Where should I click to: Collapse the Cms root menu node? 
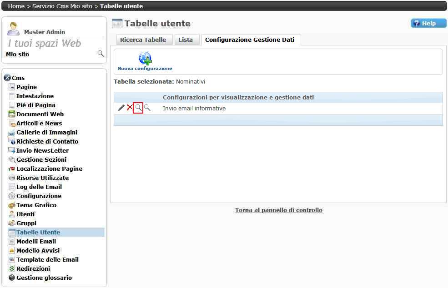click(x=7, y=78)
